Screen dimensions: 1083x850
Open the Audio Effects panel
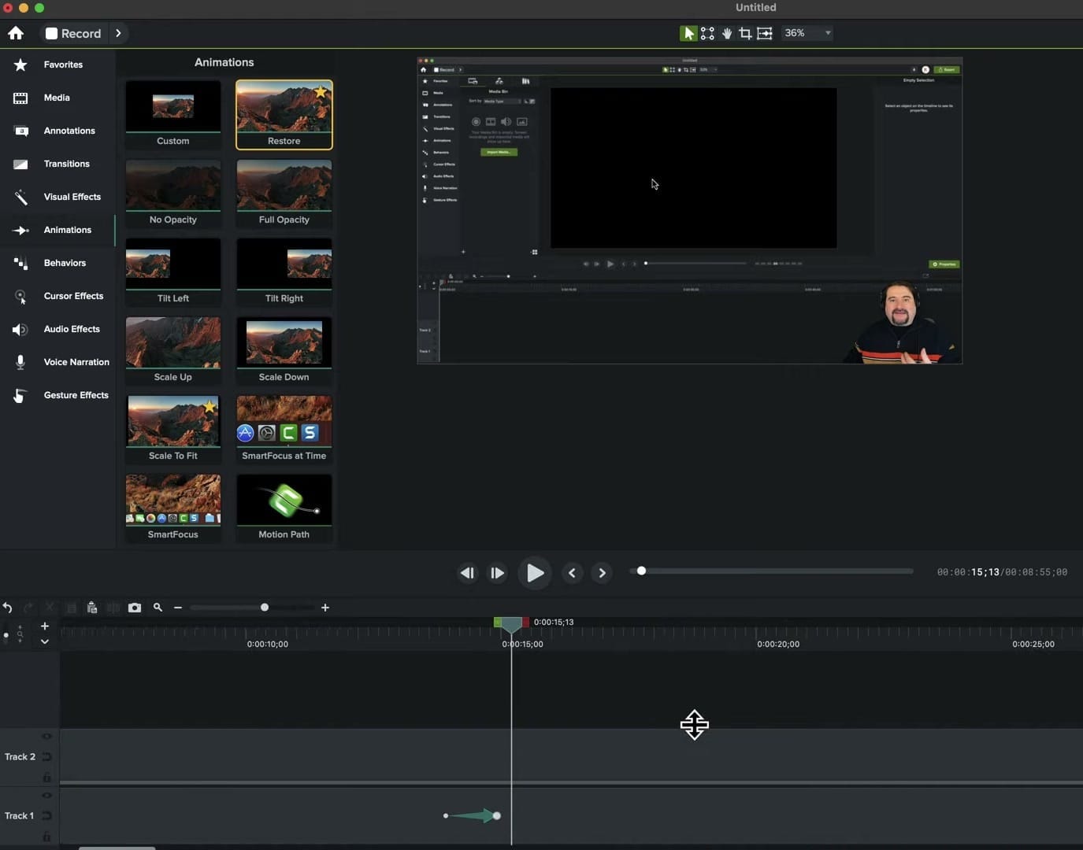(72, 329)
